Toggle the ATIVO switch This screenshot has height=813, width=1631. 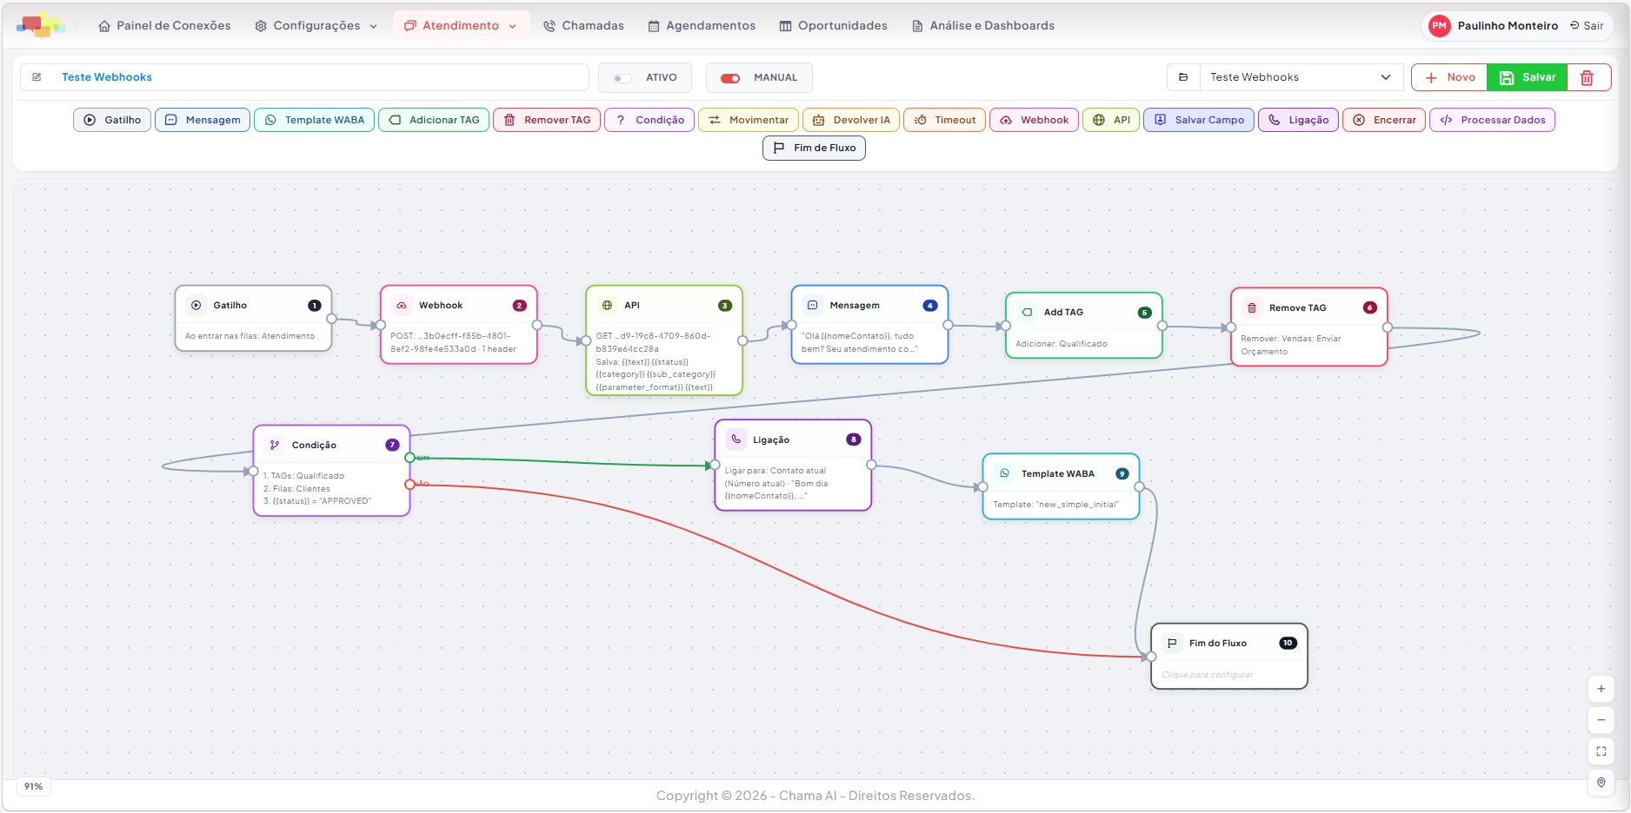(x=622, y=78)
